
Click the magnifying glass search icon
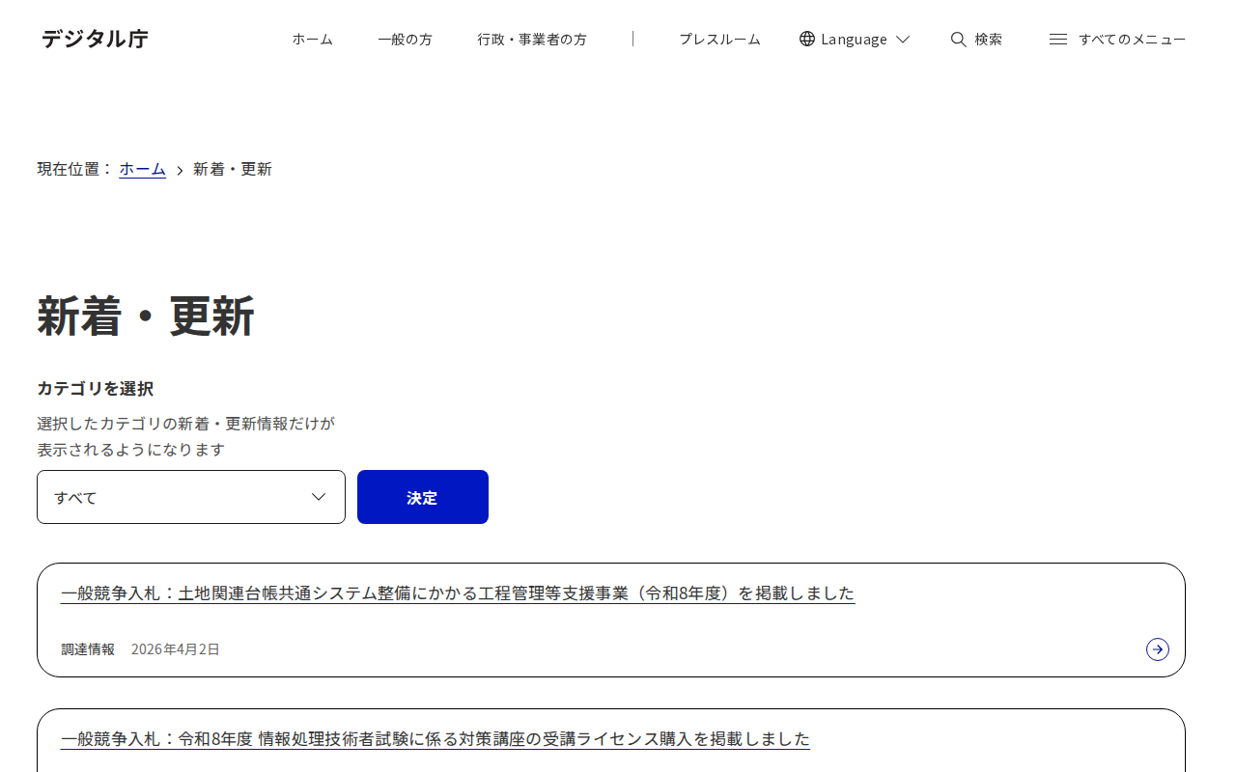[959, 39]
